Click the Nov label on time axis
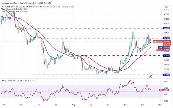The image size is (173, 108). point(125,105)
